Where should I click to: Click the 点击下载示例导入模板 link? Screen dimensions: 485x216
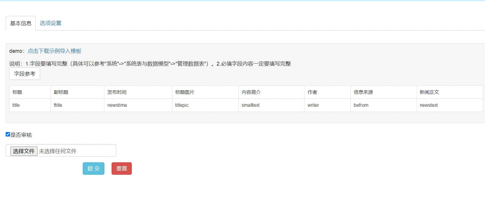point(54,51)
